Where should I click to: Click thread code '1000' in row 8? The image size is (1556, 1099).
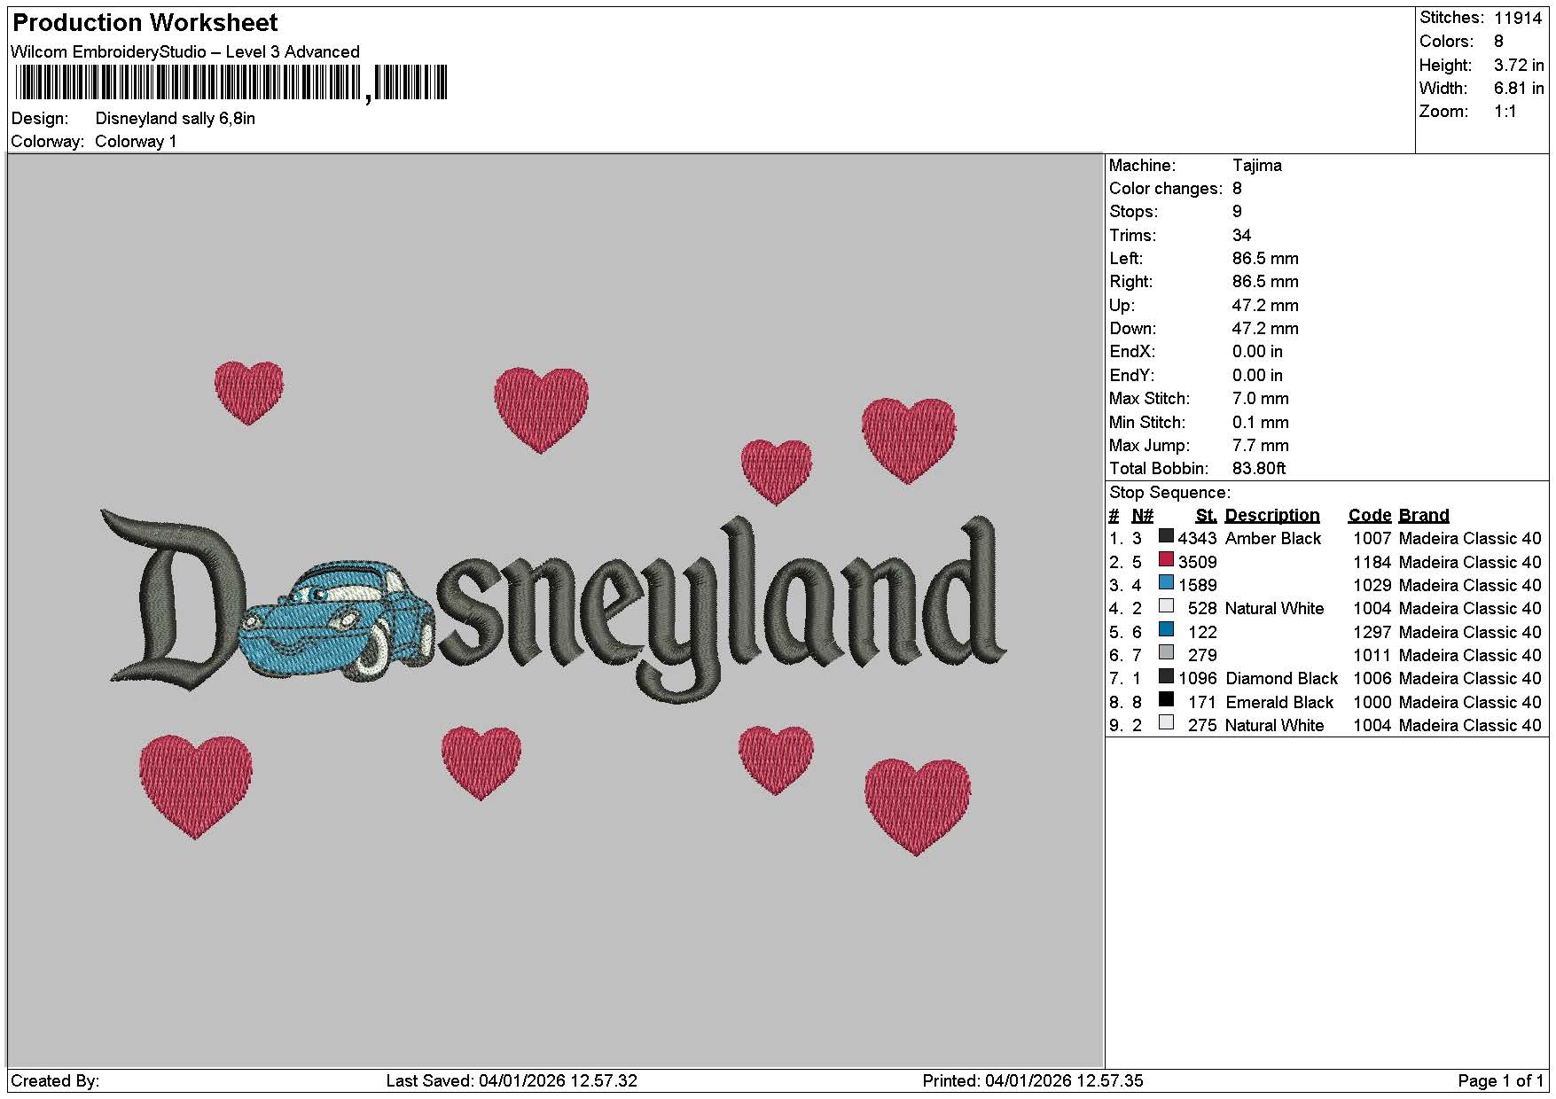(1372, 702)
